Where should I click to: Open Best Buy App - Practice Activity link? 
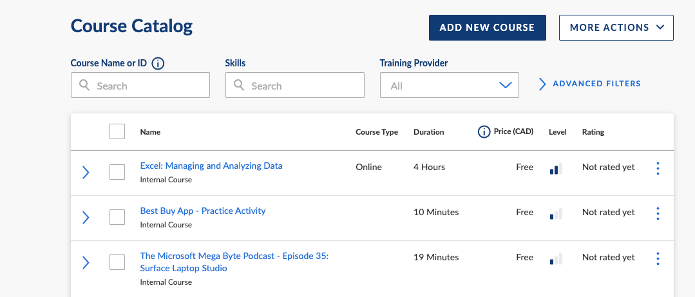pos(202,211)
